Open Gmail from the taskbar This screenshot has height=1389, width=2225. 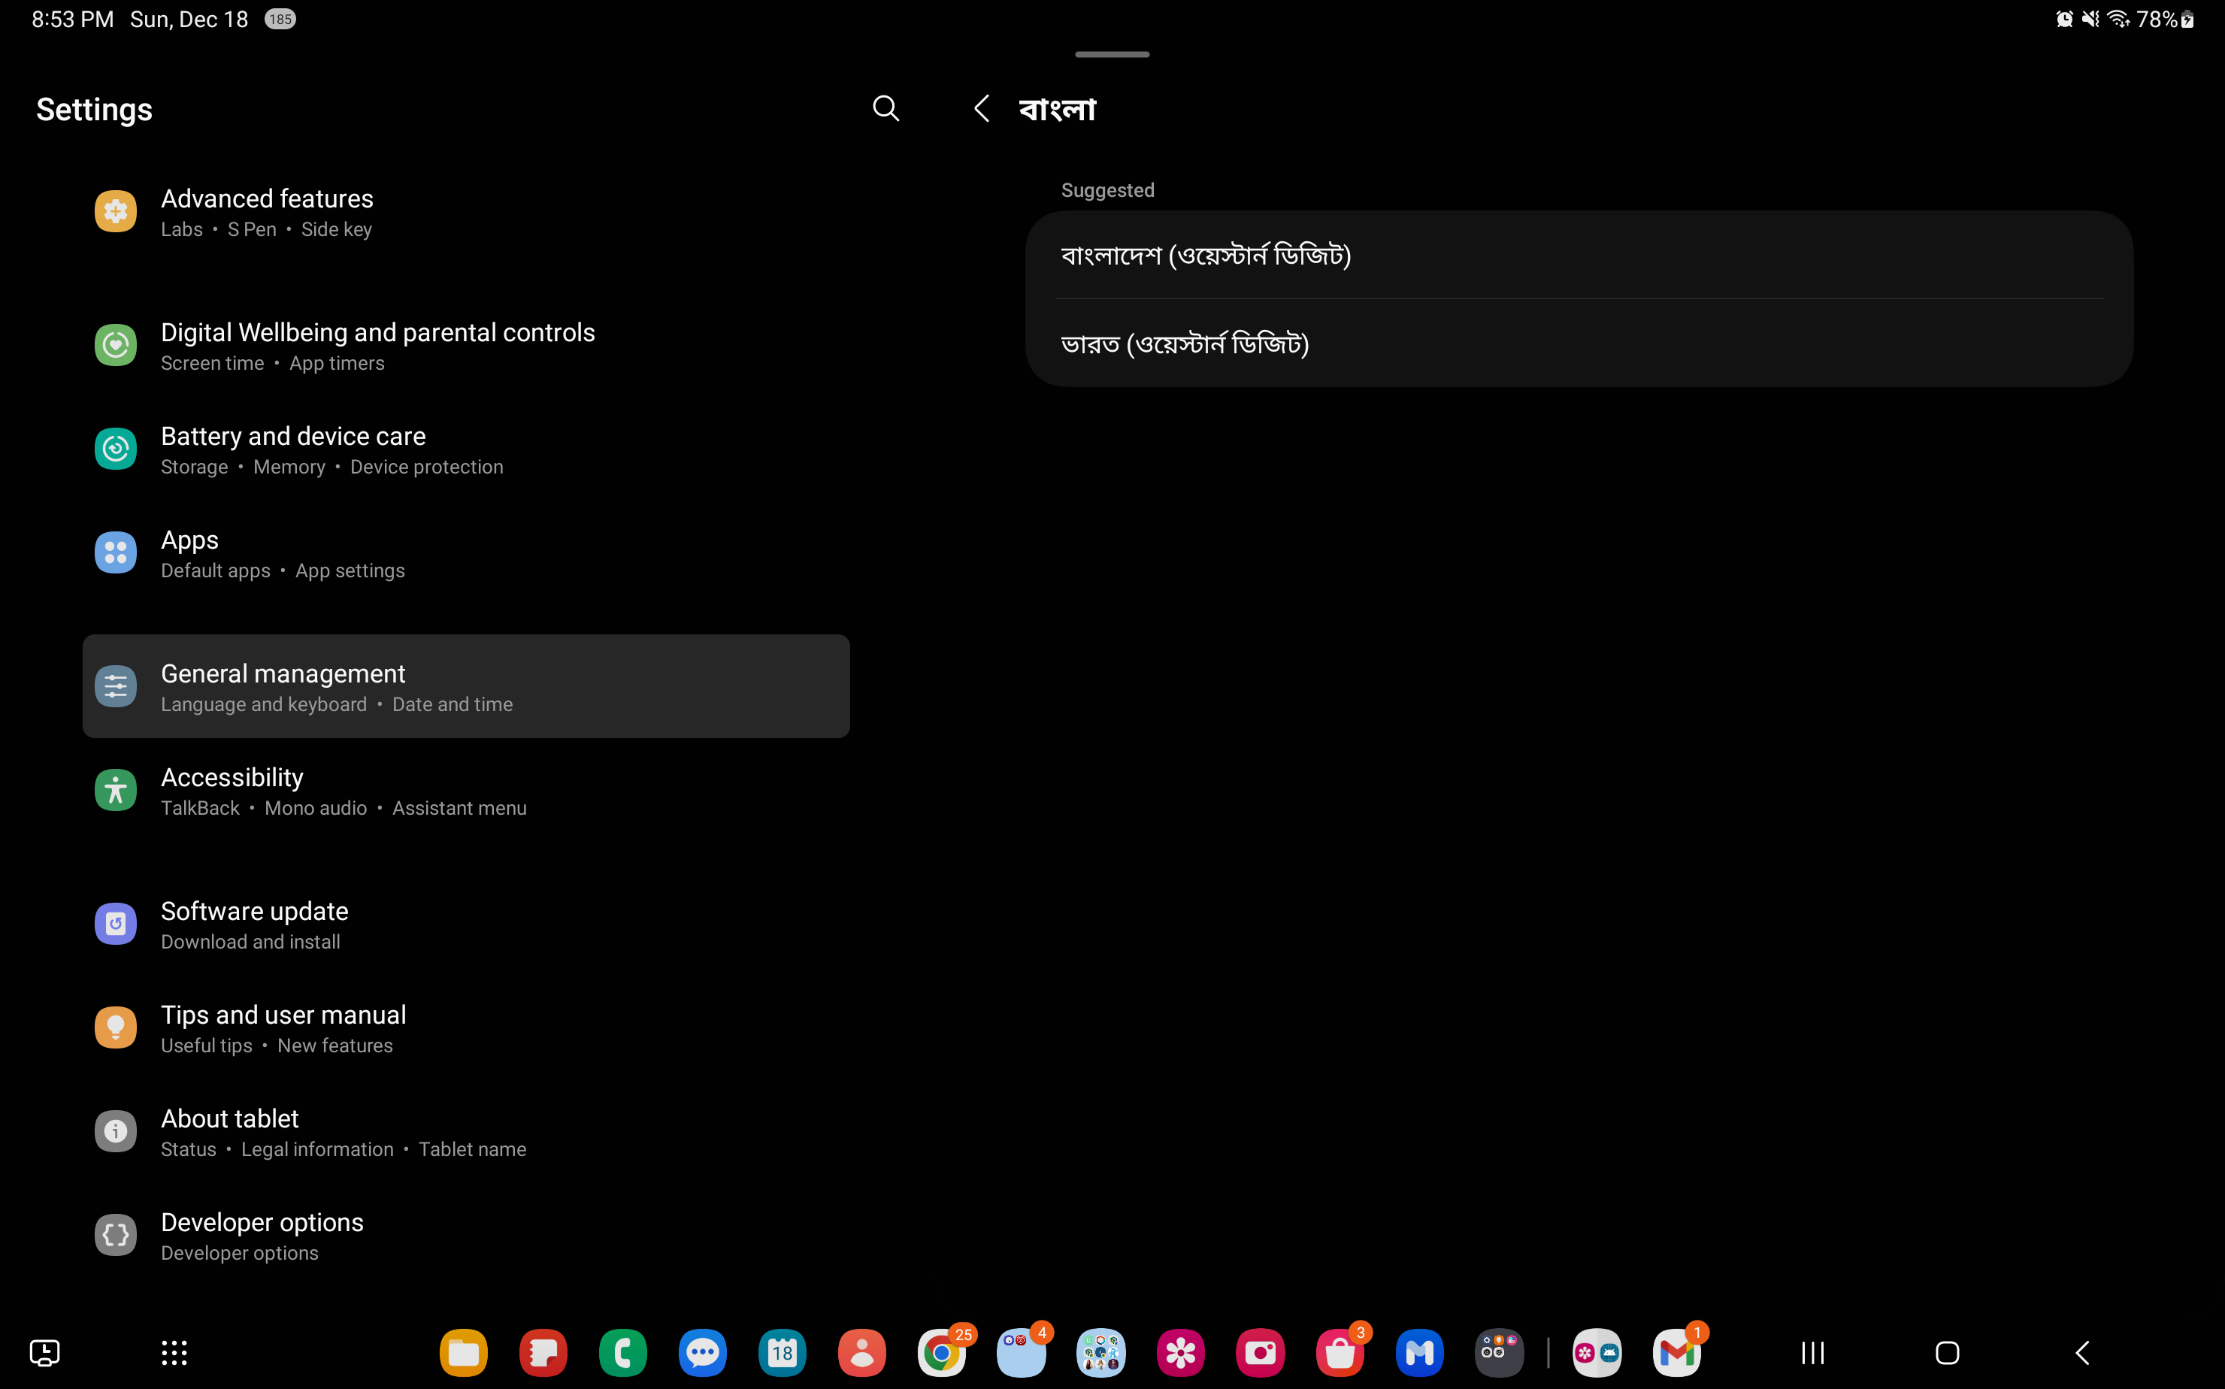pyautogui.click(x=1676, y=1352)
